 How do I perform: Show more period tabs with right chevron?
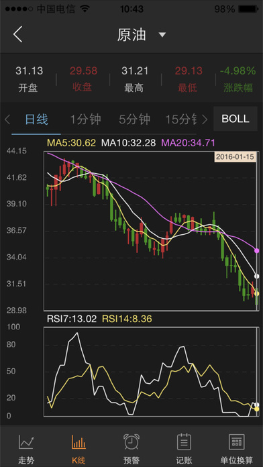pyautogui.click(x=205, y=119)
